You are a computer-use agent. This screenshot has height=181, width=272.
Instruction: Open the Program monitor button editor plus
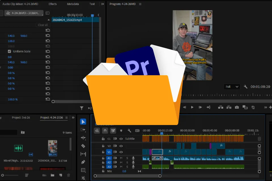(270, 107)
